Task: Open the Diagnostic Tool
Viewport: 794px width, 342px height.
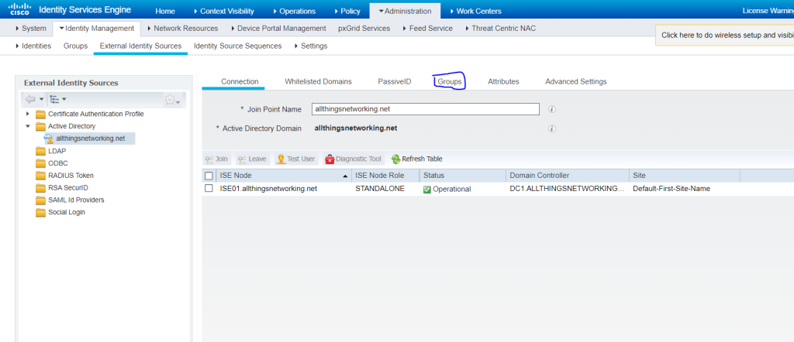Action: pyautogui.click(x=354, y=159)
